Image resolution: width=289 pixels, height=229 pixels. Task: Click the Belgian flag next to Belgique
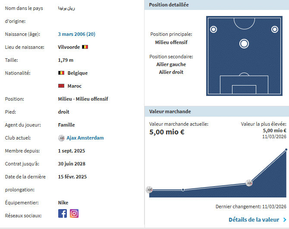pos(61,73)
